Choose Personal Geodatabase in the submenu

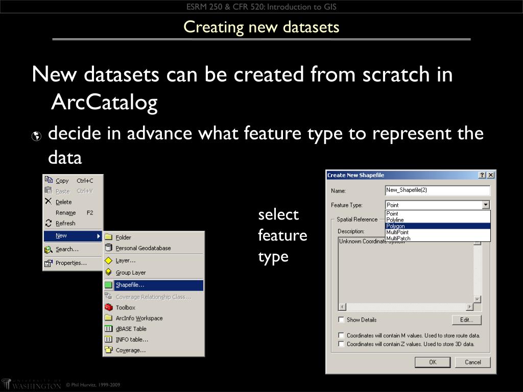click(154, 248)
